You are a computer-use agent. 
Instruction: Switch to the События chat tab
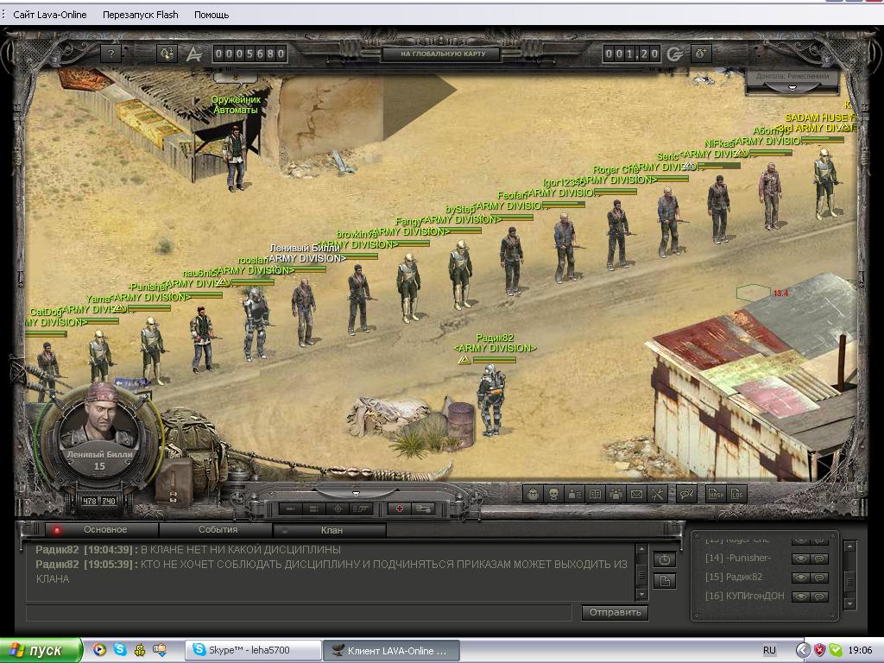click(217, 530)
